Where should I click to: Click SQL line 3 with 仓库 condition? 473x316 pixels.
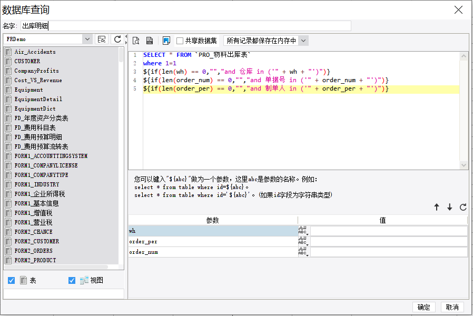click(237, 72)
